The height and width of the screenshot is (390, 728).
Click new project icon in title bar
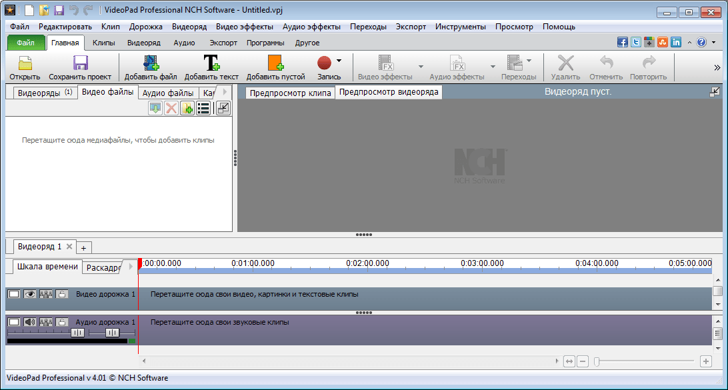pyautogui.click(x=29, y=10)
